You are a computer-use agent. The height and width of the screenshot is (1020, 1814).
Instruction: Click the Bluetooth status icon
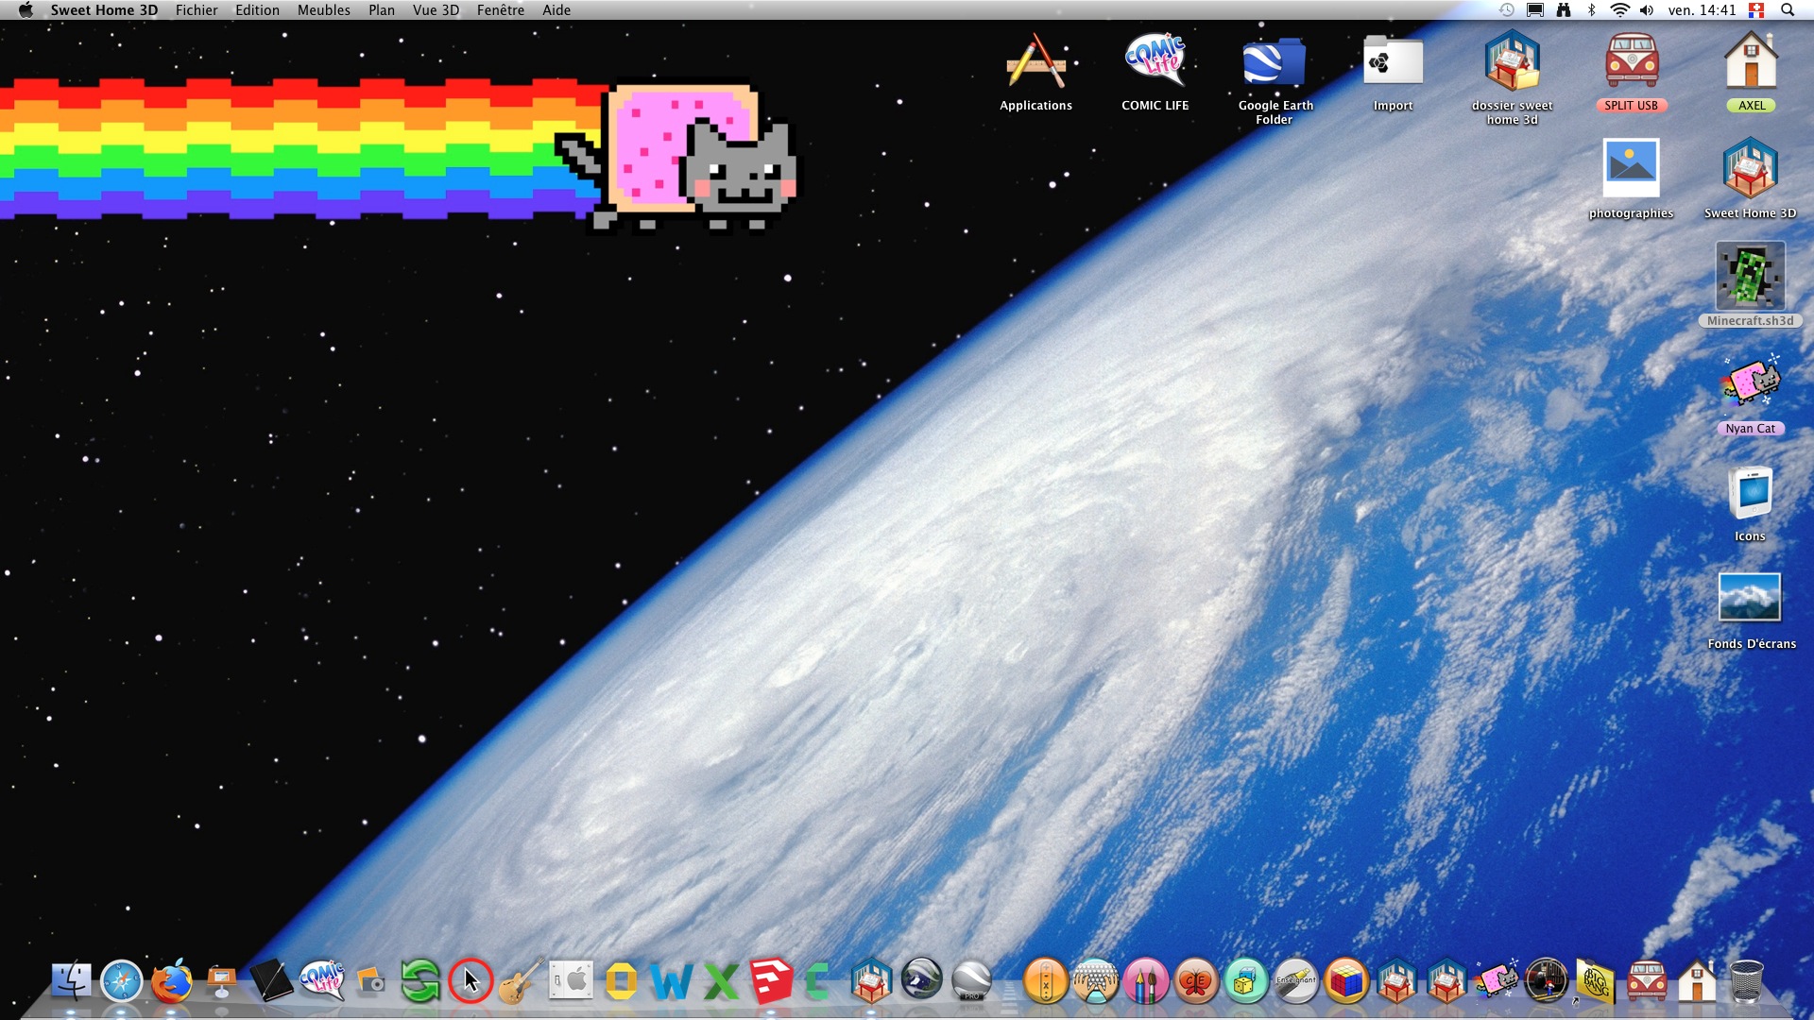[x=1591, y=10]
